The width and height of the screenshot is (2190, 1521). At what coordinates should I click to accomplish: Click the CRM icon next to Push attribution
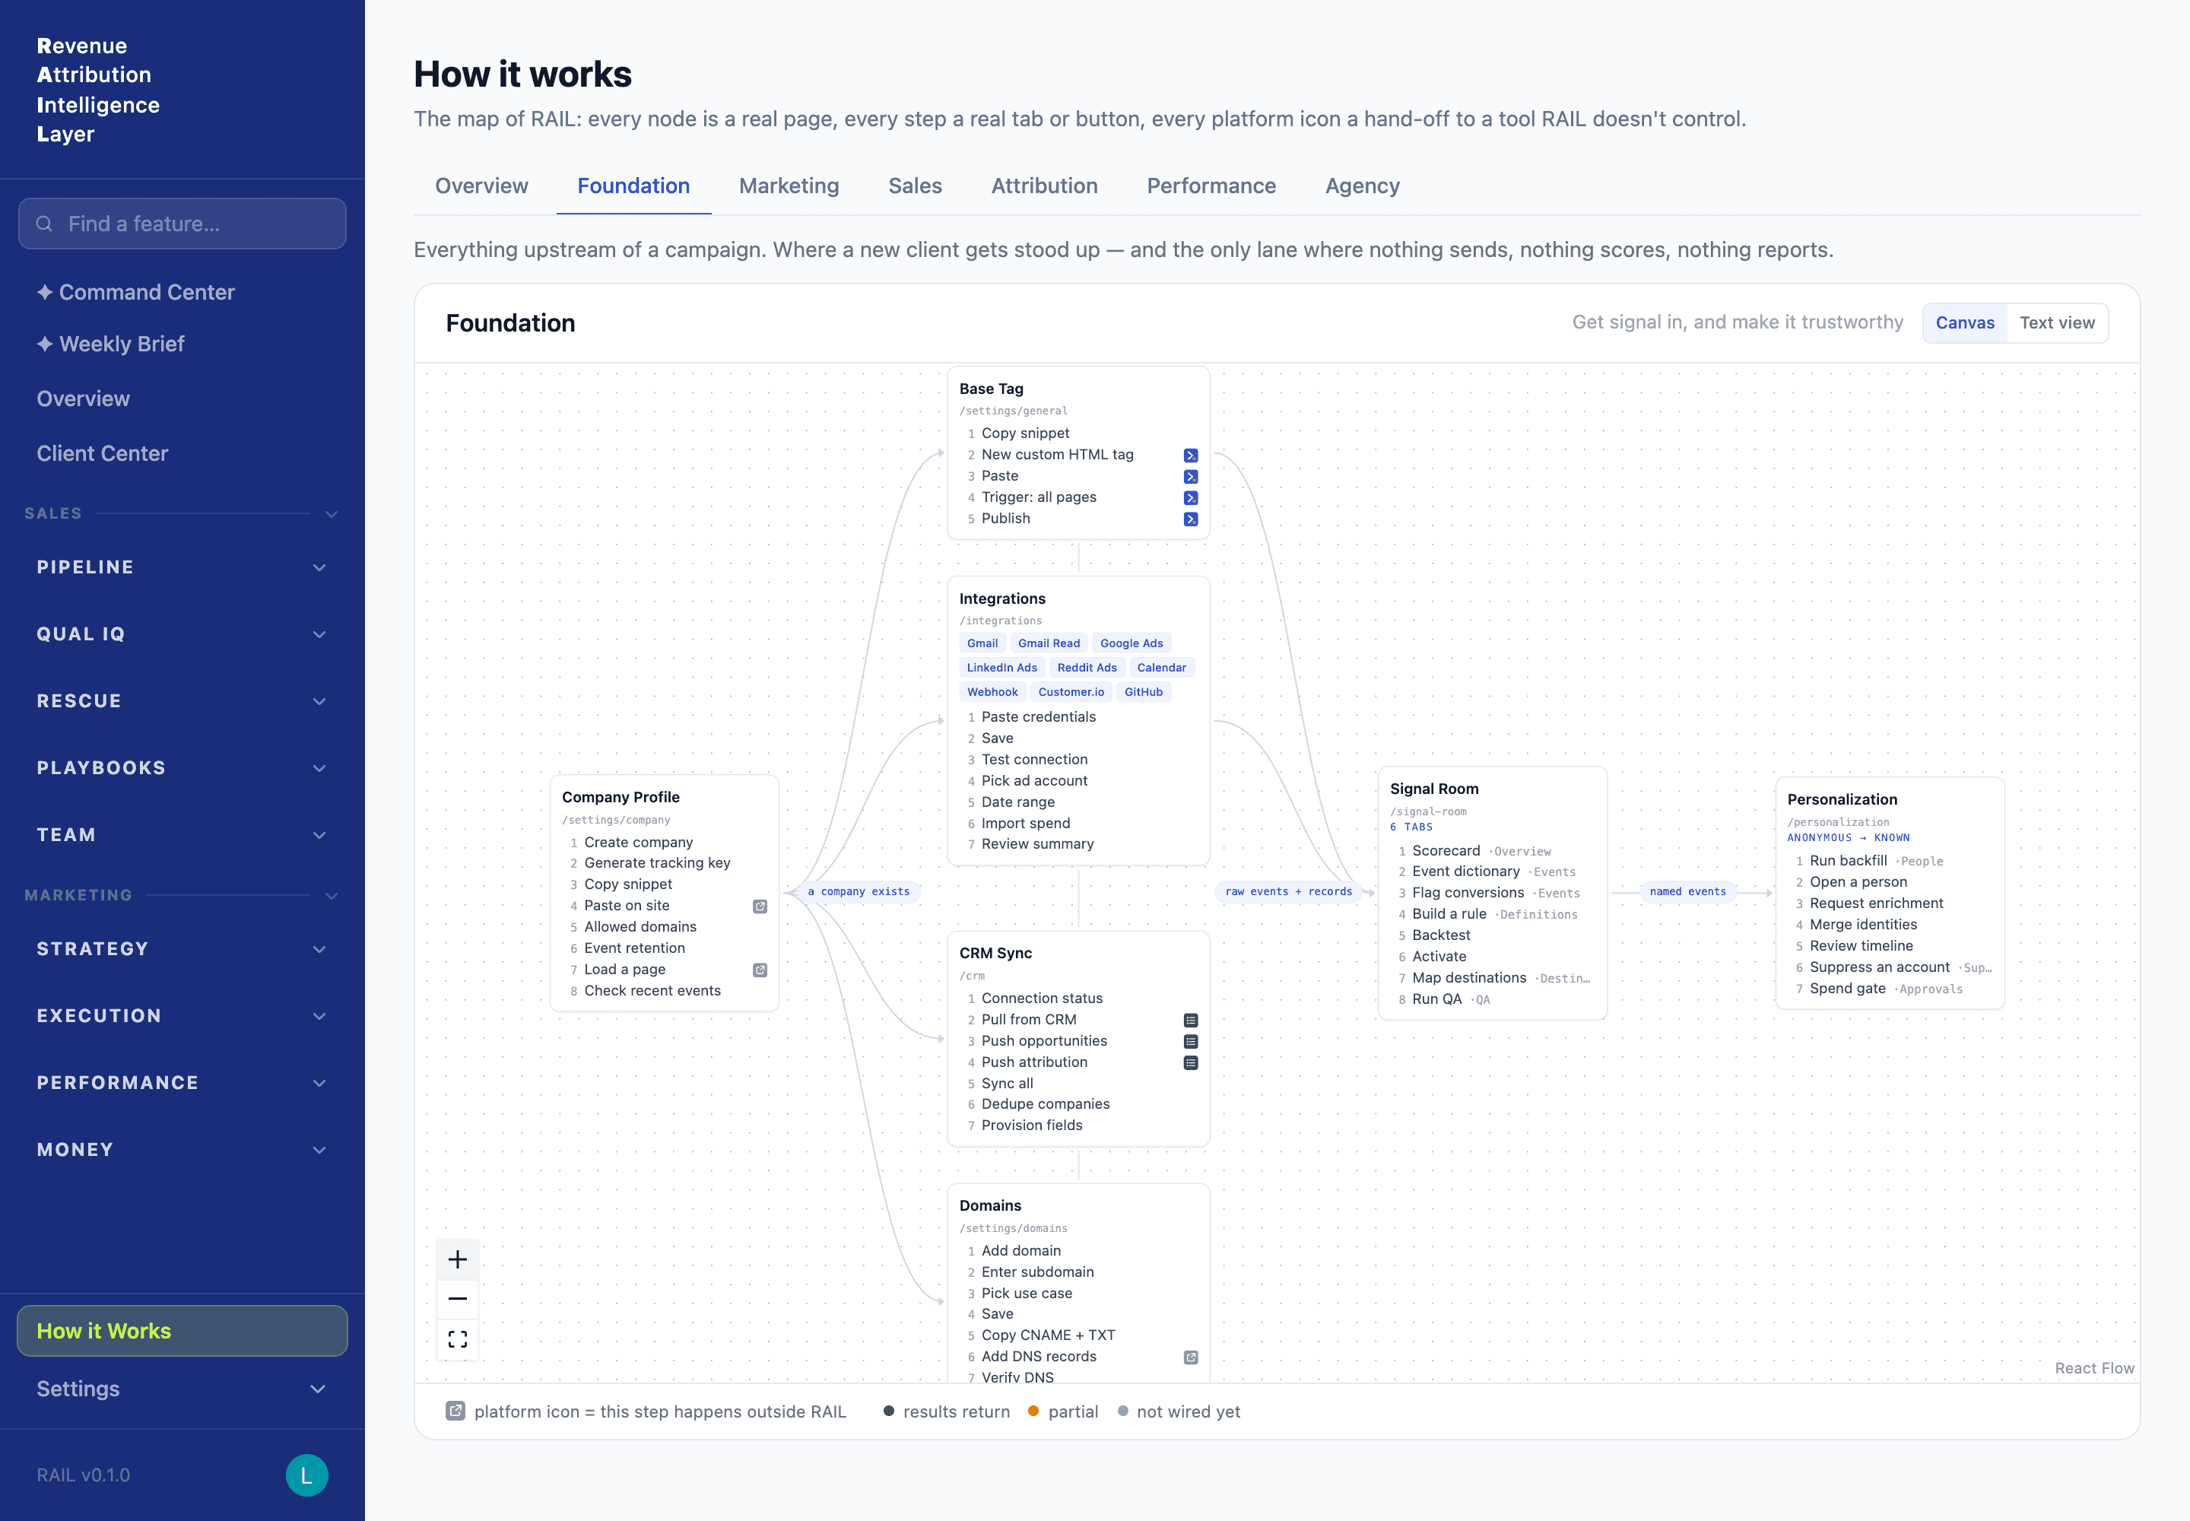click(1190, 1062)
